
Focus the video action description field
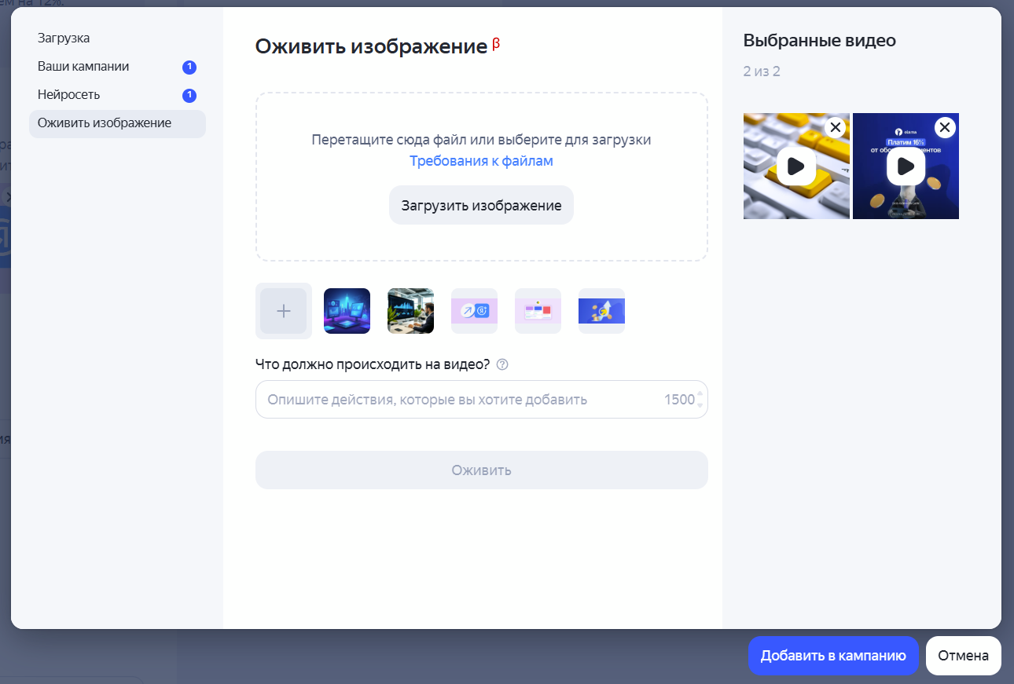click(481, 400)
